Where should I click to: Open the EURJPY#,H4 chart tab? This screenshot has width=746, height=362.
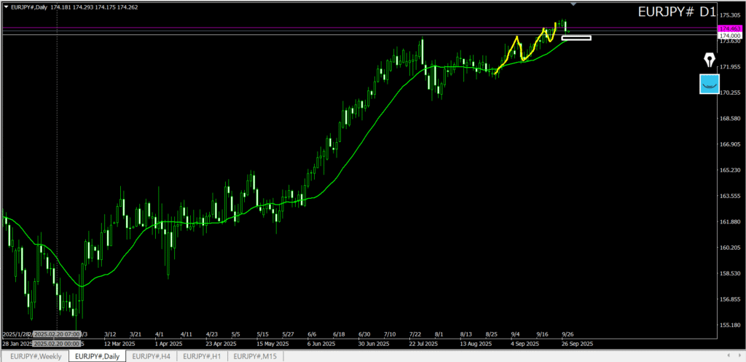pyautogui.click(x=151, y=356)
